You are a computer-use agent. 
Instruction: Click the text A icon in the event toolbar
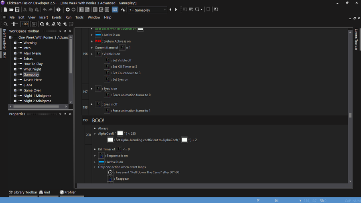click(x=53, y=24)
